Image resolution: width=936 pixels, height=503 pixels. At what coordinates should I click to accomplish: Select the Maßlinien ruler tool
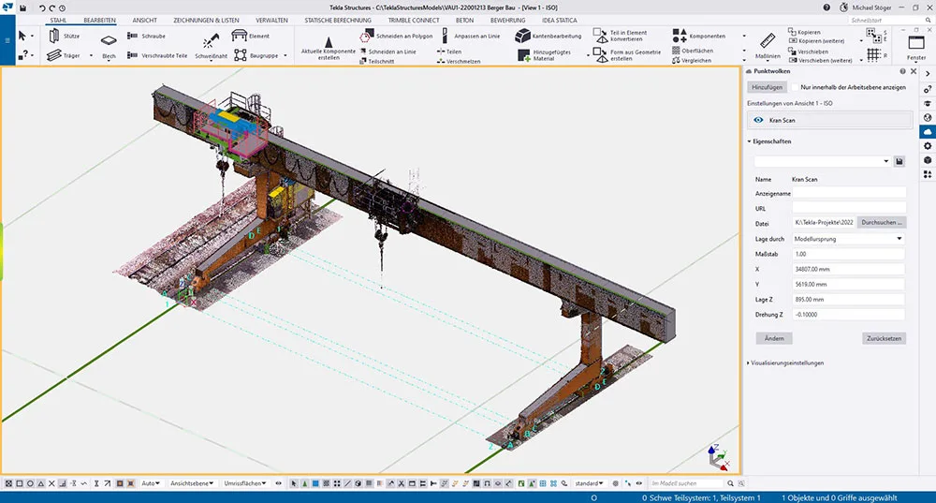click(x=768, y=46)
